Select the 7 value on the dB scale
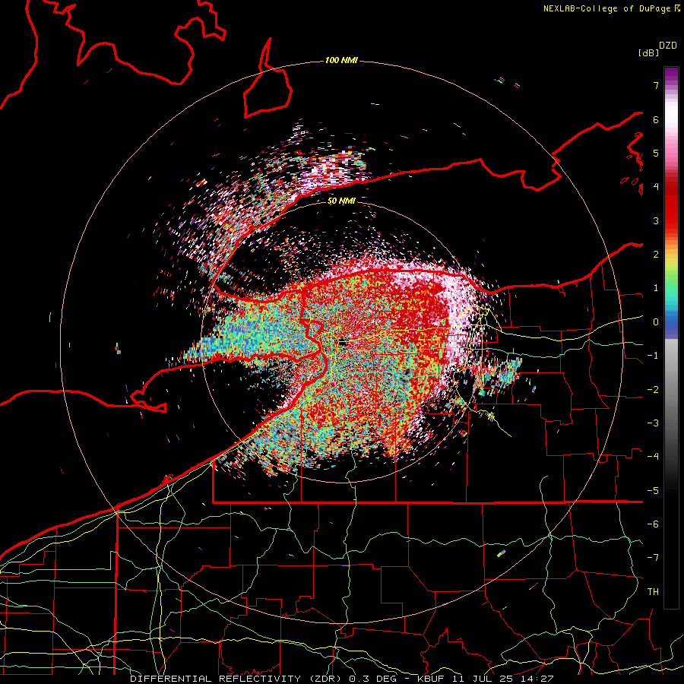Screen dimensions: 684x684 [x=656, y=85]
